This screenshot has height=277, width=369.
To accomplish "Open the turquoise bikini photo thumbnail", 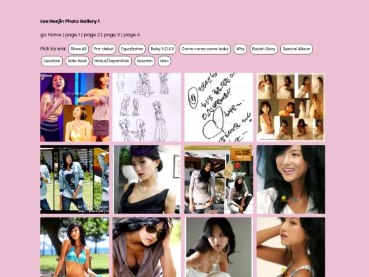I will click(74, 247).
